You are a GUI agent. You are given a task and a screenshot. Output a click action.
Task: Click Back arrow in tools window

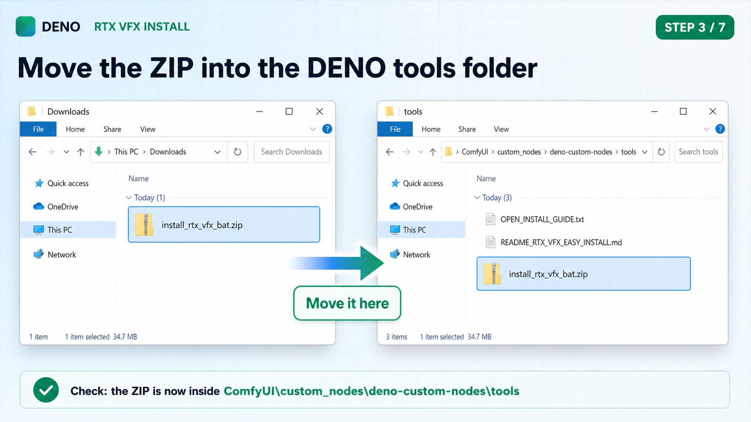coord(389,152)
